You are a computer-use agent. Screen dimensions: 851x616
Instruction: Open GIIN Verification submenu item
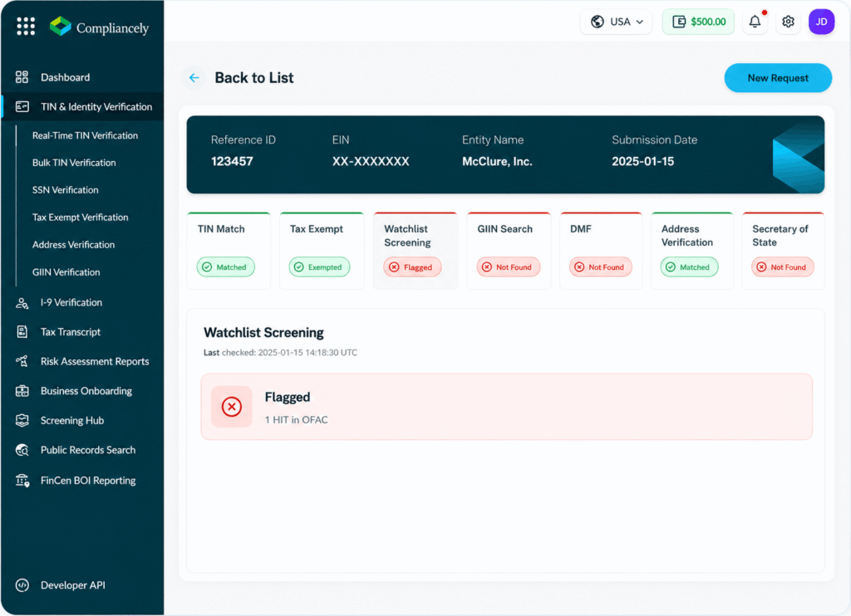tap(66, 272)
